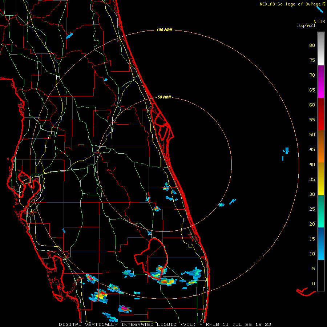Pick the white-gray segment of the VIL color bar
Screen dimensions: 327x327
click(x=321, y=49)
